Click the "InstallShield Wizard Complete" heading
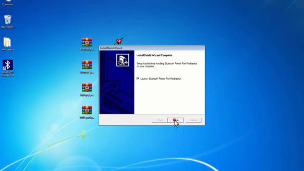Image resolution: width=304 pixels, height=171 pixels. click(x=154, y=55)
